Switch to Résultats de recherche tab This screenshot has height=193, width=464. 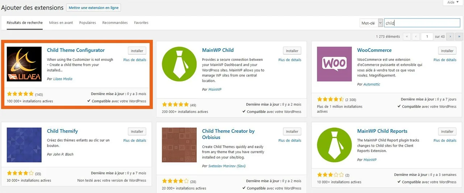pyautogui.click(x=25, y=23)
